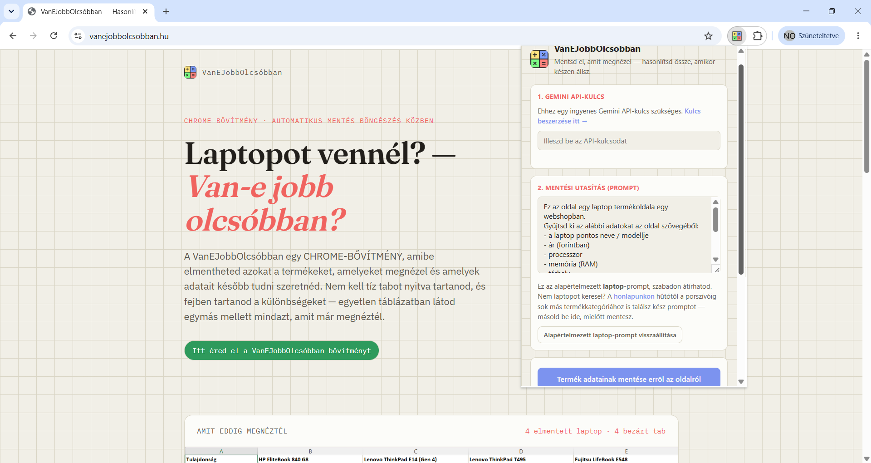Click the Fujitsu LifeBook E548 cell
The width and height of the screenshot is (871, 463).
pyautogui.click(x=626, y=459)
